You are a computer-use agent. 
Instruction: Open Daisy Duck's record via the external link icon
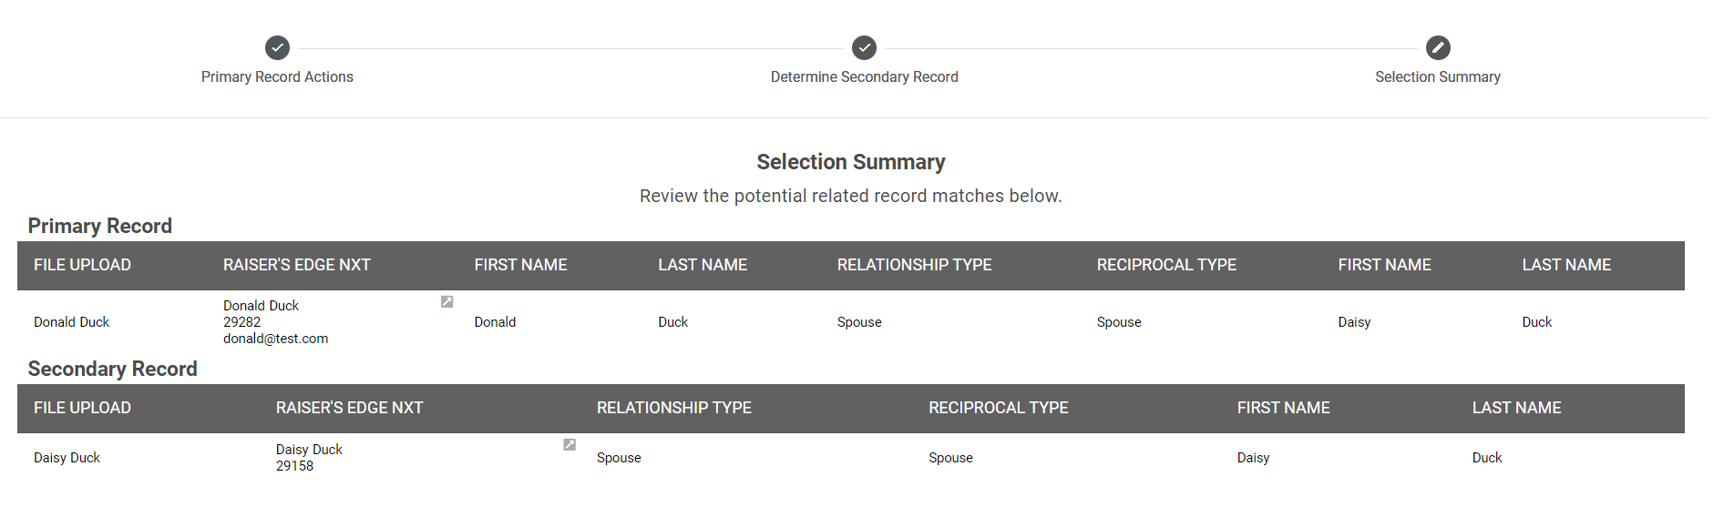click(570, 445)
